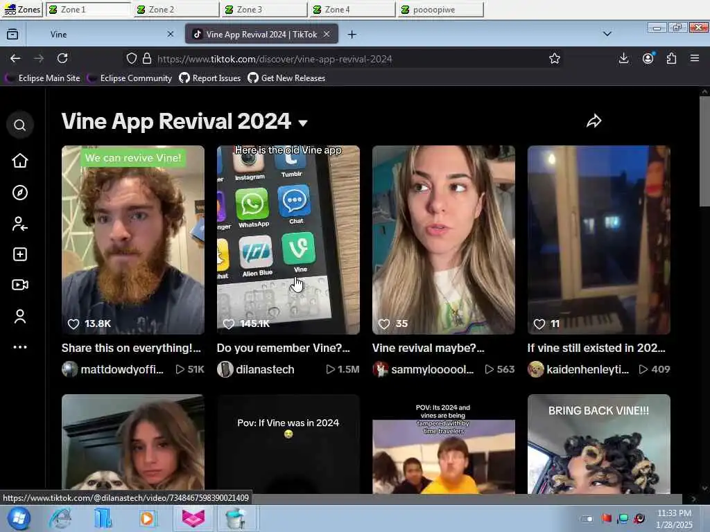Open the Profile icon in sidebar

point(20,316)
